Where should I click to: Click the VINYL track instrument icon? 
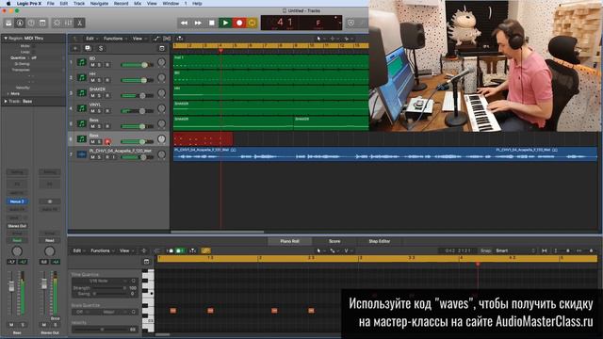coord(82,108)
